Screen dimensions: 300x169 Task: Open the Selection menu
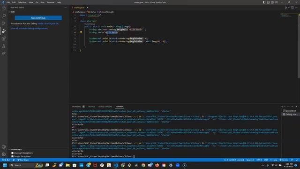point(22,2)
